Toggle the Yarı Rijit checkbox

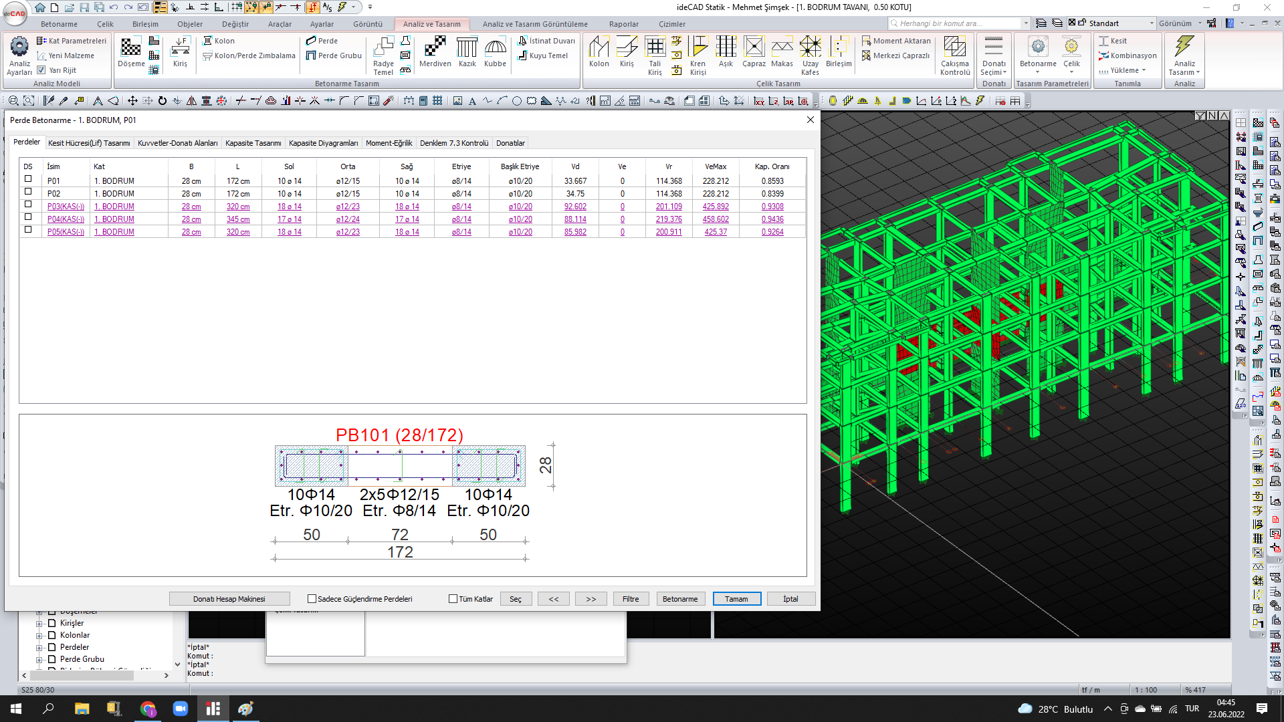point(41,70)
